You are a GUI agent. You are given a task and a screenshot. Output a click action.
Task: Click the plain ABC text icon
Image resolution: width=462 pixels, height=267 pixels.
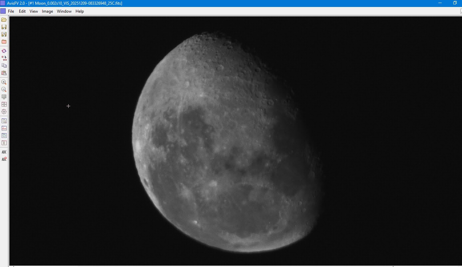click(x=4, y=152)
